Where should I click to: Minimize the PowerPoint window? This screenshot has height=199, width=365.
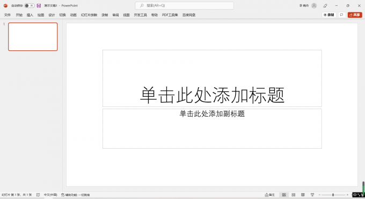337,5
